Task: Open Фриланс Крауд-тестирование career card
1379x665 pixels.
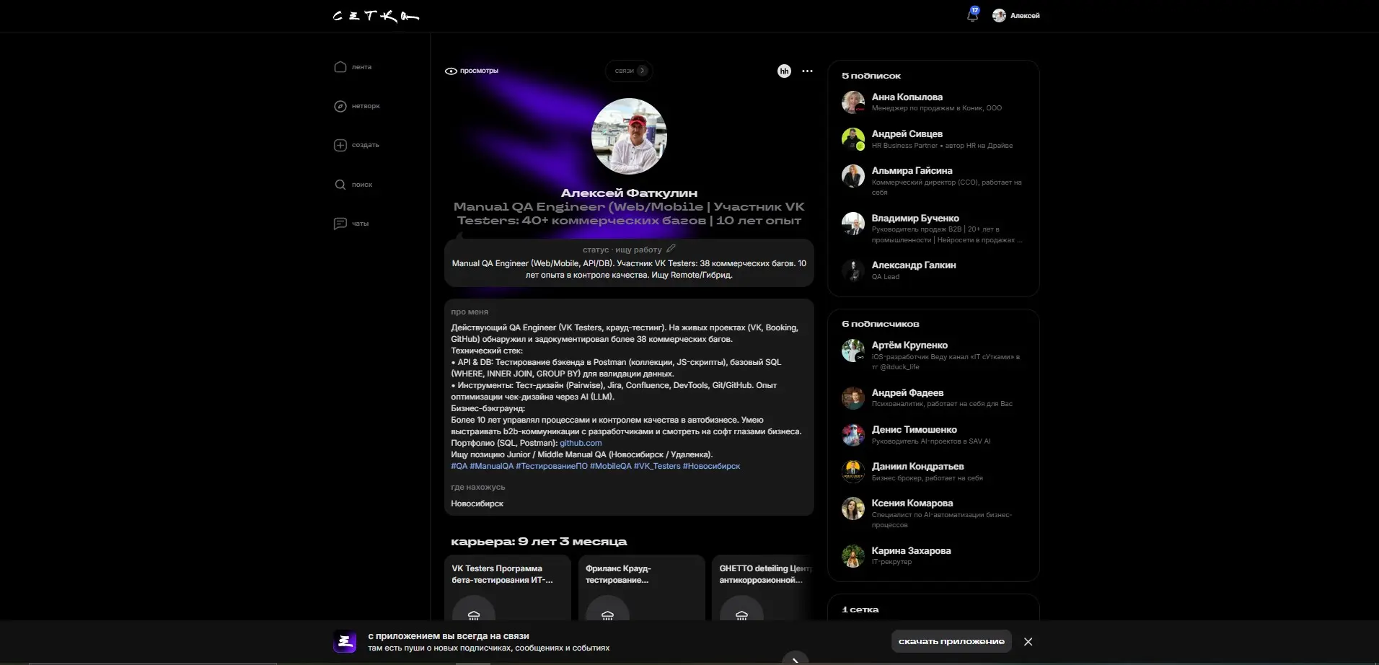Action: pos(641,587)
